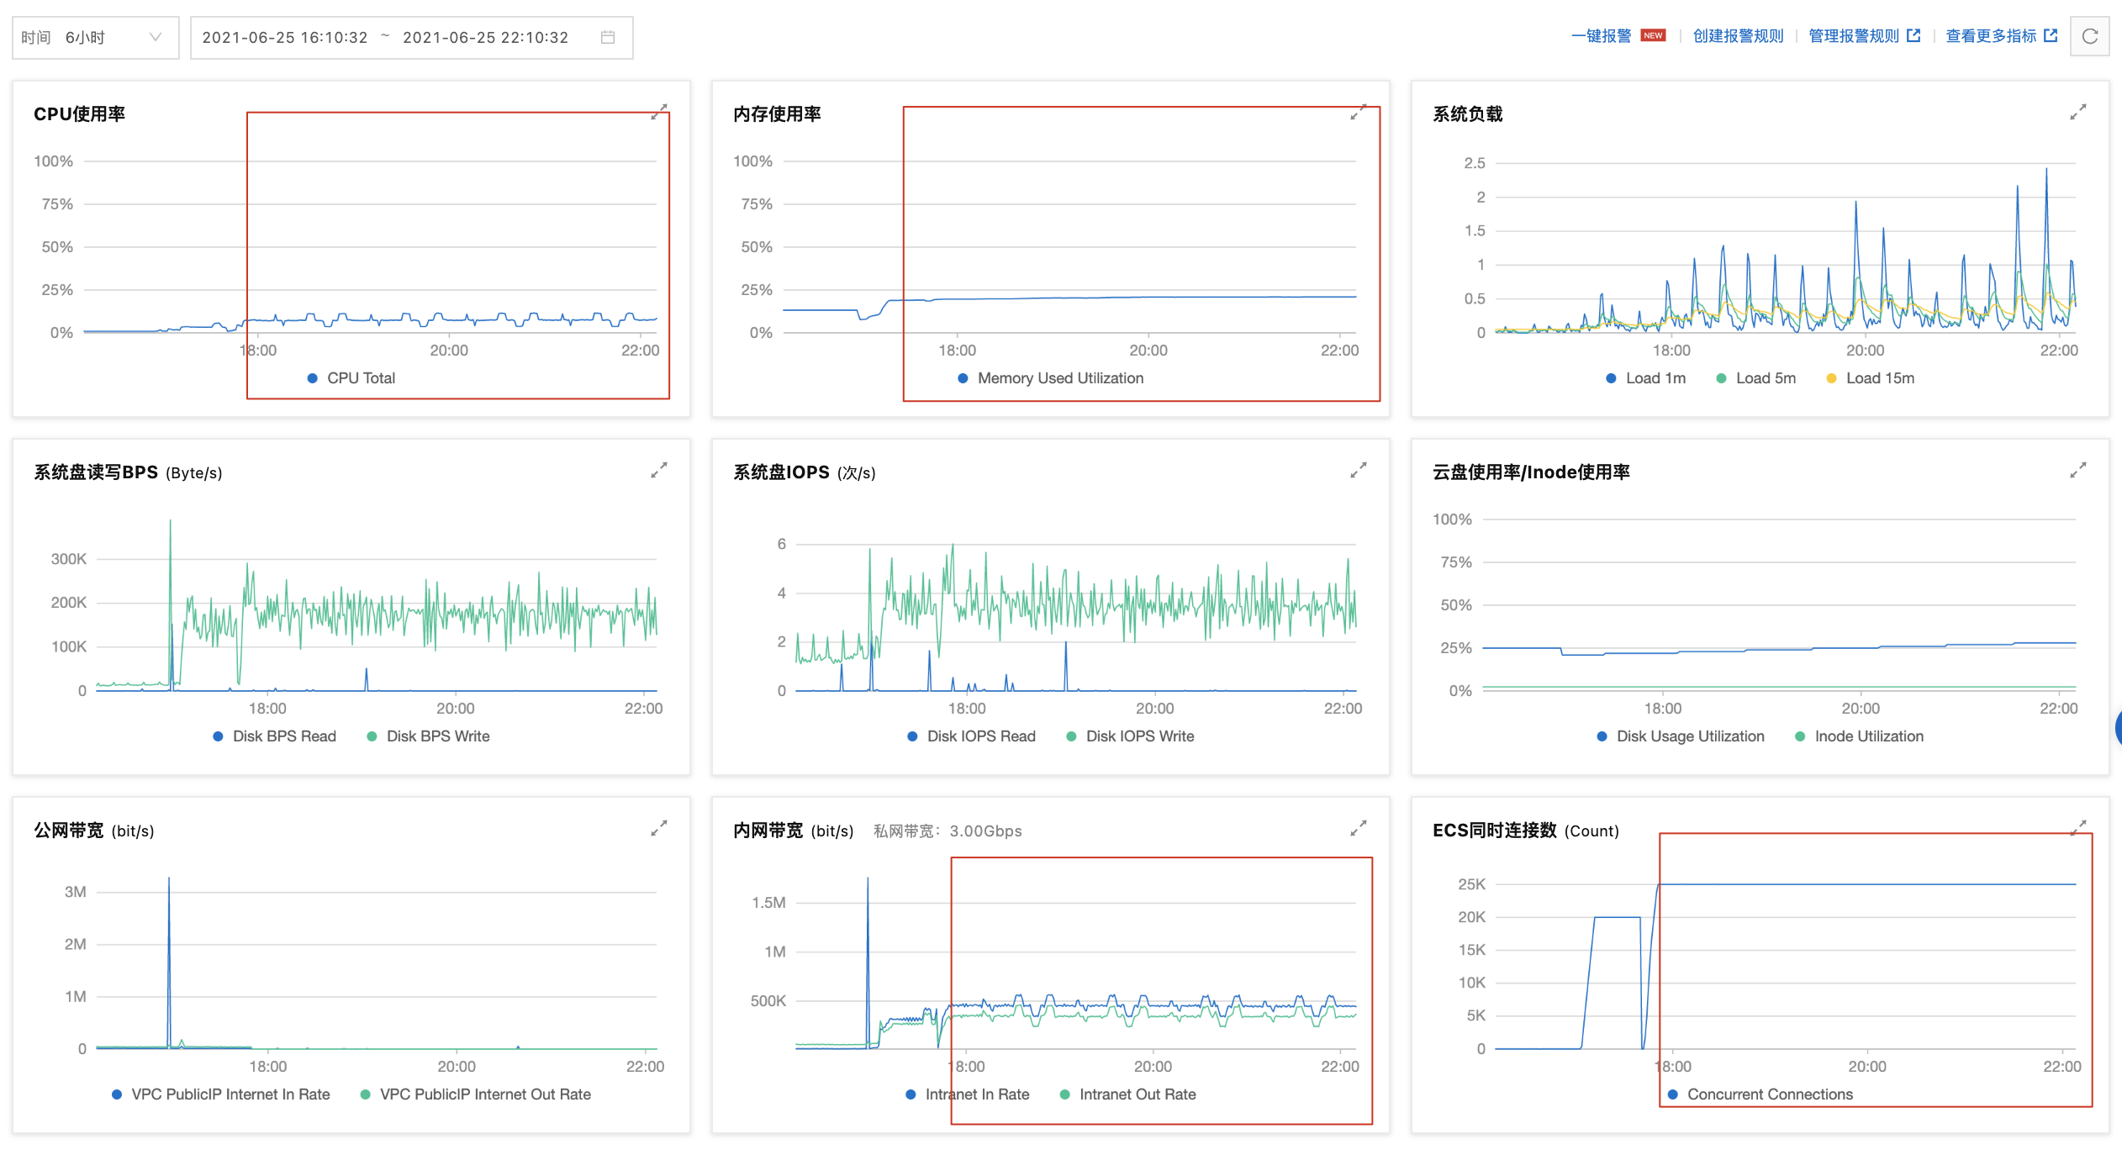Click the end time 2021-06-25 22:10:32
The width and height of the screenshot is (2122, 1155).
coord(486,37)
